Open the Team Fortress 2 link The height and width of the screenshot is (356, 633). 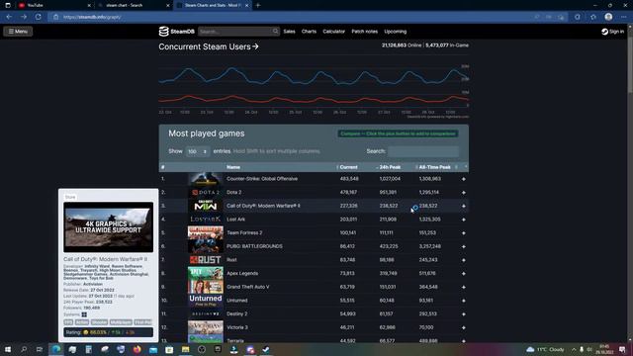pos(244,233)
